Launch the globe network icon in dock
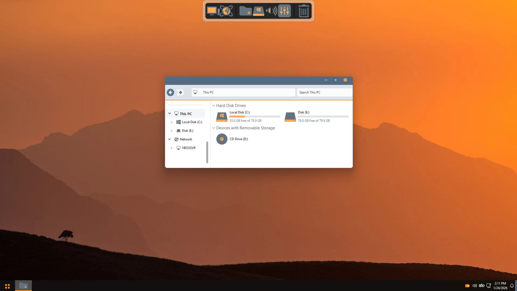 [226, 11]
